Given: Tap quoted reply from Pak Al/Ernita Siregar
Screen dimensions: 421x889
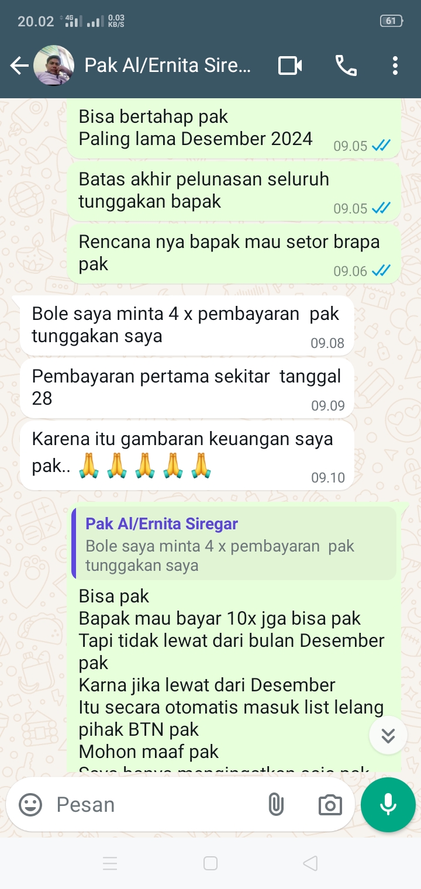Looking at the screenshot, I should [234, 543].
